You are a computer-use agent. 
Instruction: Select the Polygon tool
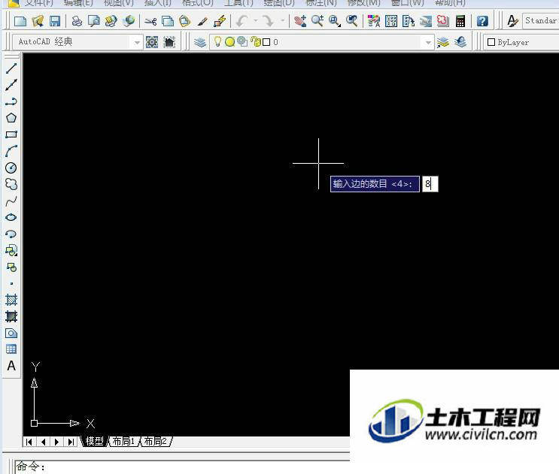pyautogui.click(x=11, y=118)
